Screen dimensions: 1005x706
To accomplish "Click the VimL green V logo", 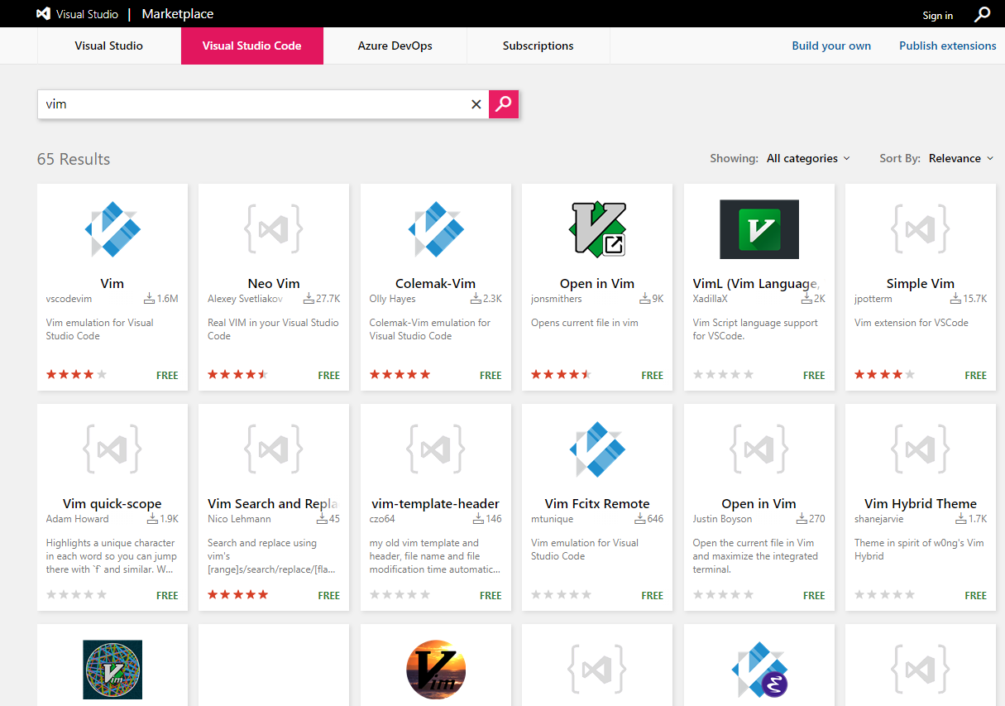I will tap(759, 229).
